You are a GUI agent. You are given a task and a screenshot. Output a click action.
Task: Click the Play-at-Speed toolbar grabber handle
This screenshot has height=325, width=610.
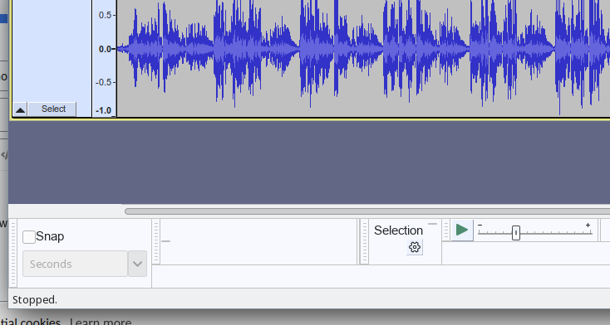click(446, 230)
